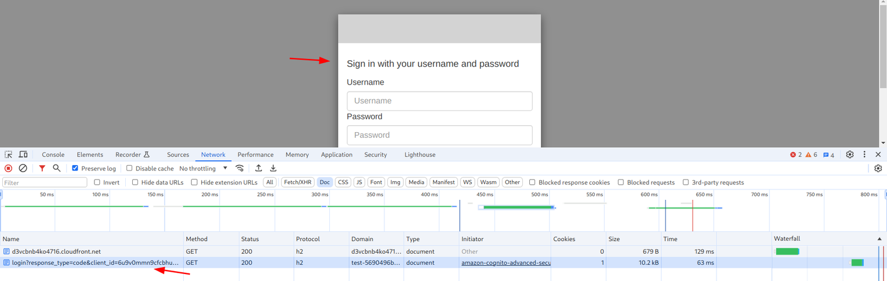
Task: Check the Invert filter checkbox
Action: tap(97, 183)
